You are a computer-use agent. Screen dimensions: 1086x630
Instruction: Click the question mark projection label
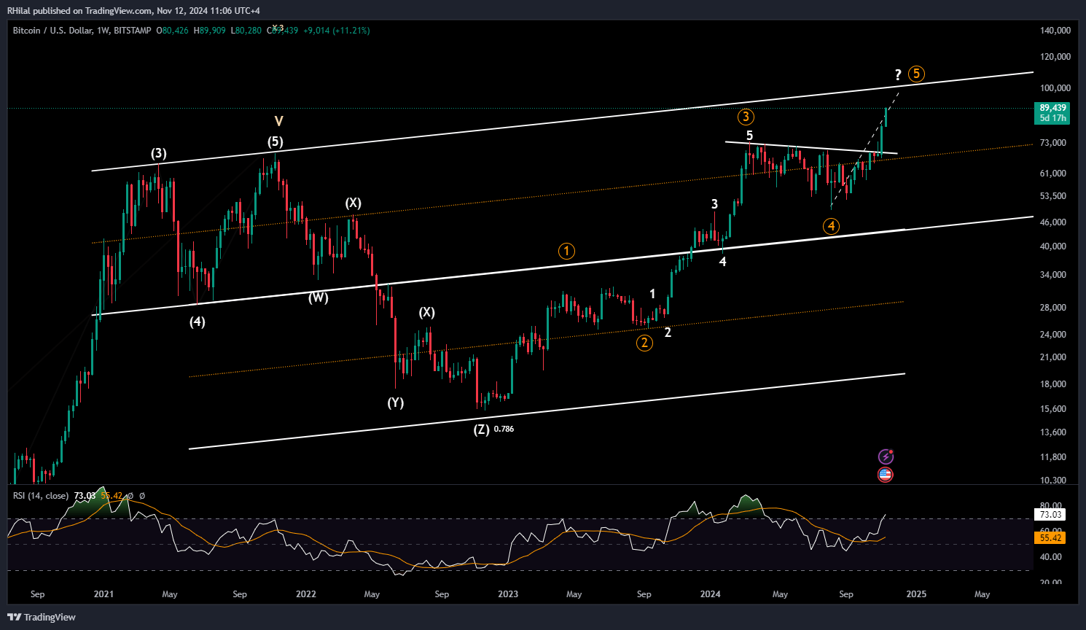(x=898, y=74)
